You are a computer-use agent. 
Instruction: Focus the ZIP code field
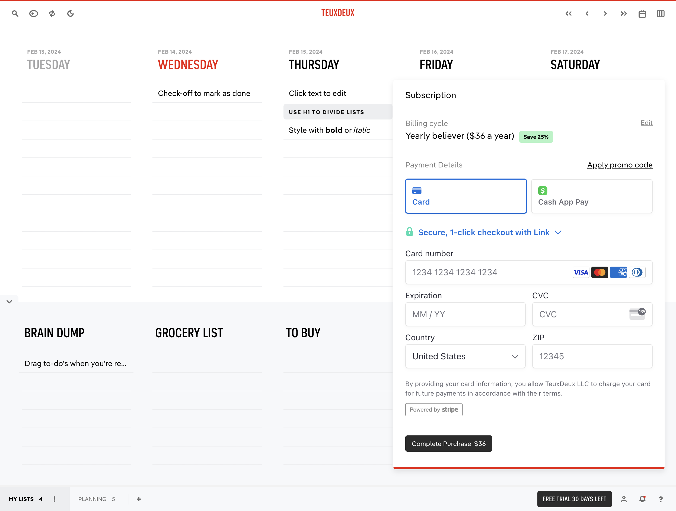592,356
